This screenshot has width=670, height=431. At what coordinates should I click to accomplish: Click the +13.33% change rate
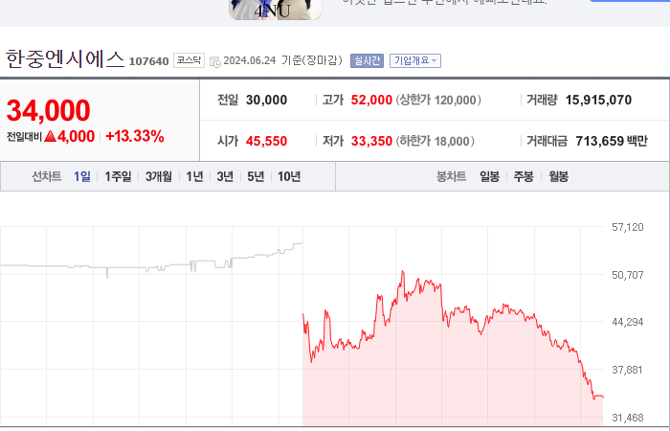pos(135,136)
